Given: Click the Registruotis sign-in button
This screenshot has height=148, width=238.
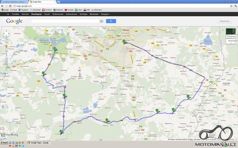Looking at the screenshot, I should point(225,21).
